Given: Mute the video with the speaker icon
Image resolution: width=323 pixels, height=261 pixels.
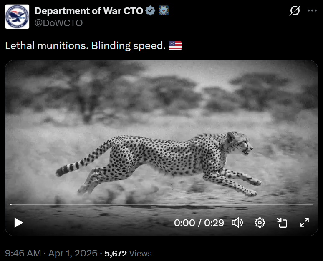Looking at the screenshot, I should pyautogui.click(x=237, y=223).
